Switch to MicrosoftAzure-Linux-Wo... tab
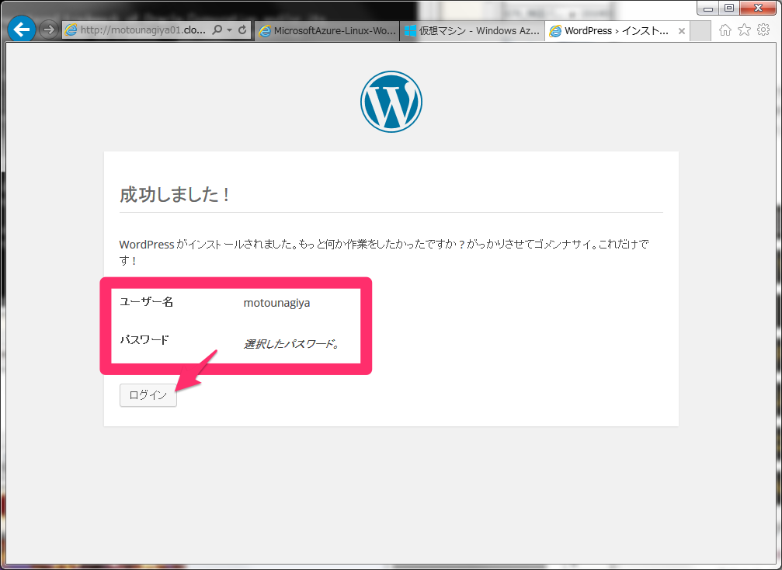Screen dimensions: 782x570 point(327,31)
